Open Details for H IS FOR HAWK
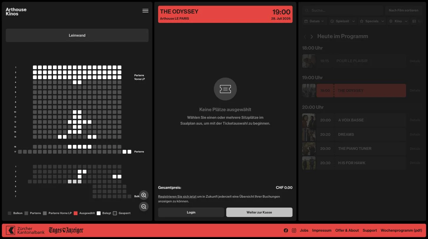Image resolution: width=428 pixels, height=239 pixels. click(415, 163)
